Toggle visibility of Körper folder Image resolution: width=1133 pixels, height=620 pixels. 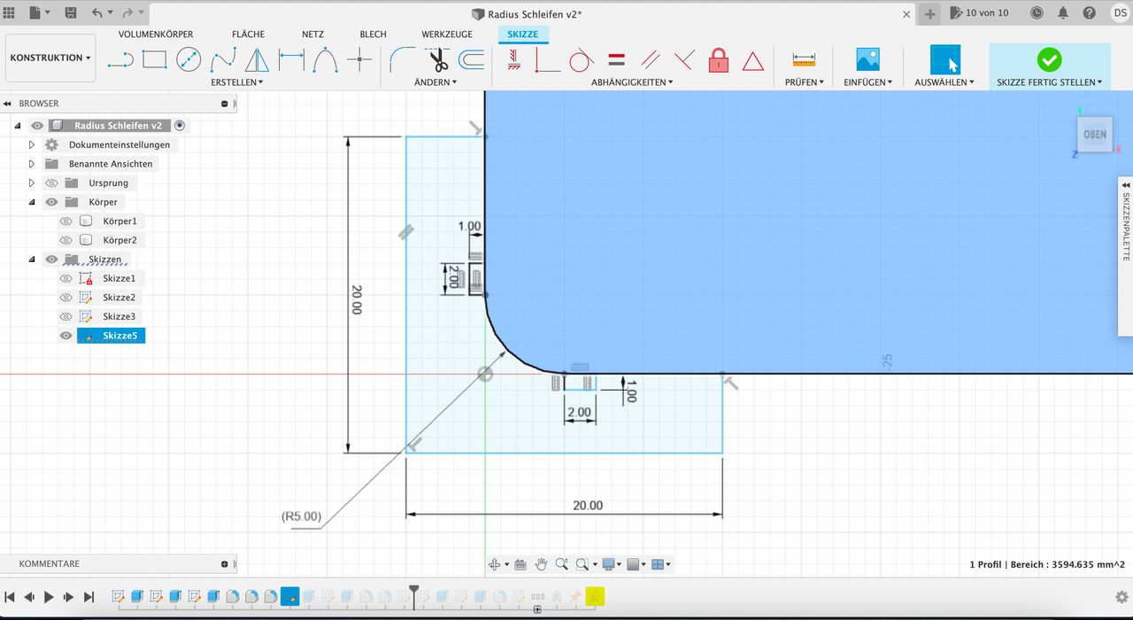[x=51, y=202]
